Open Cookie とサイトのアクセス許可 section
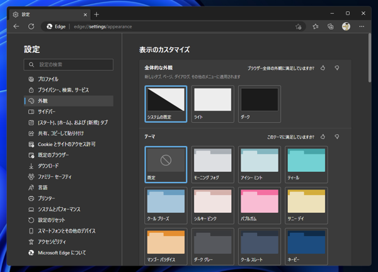 69,144
